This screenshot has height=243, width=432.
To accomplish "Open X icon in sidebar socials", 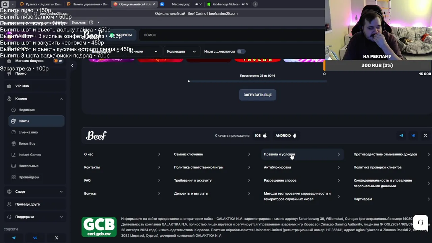I will (x=56, y=238).
